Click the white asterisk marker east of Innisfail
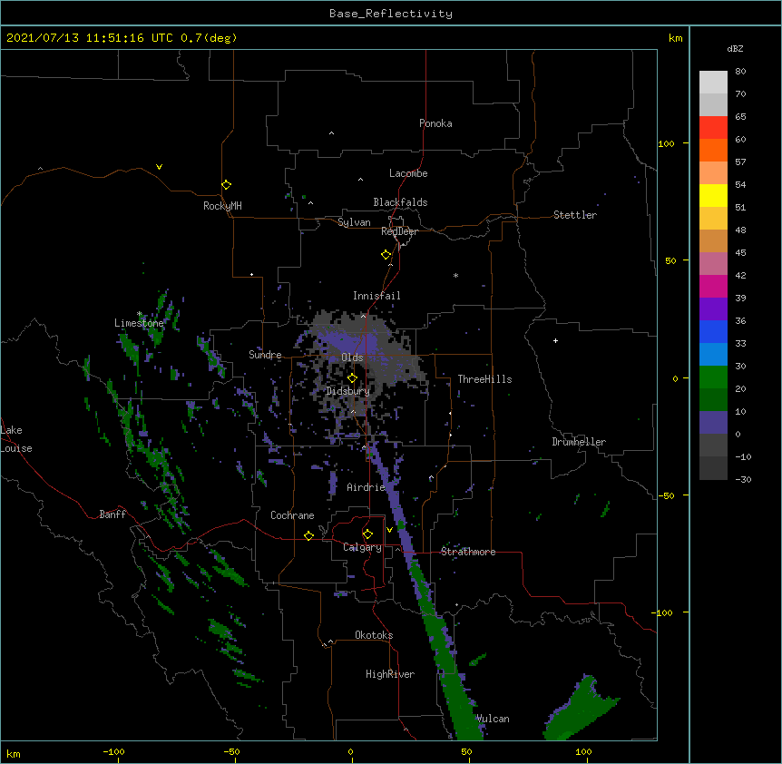The image size is (782, 764). click(455, 275)
